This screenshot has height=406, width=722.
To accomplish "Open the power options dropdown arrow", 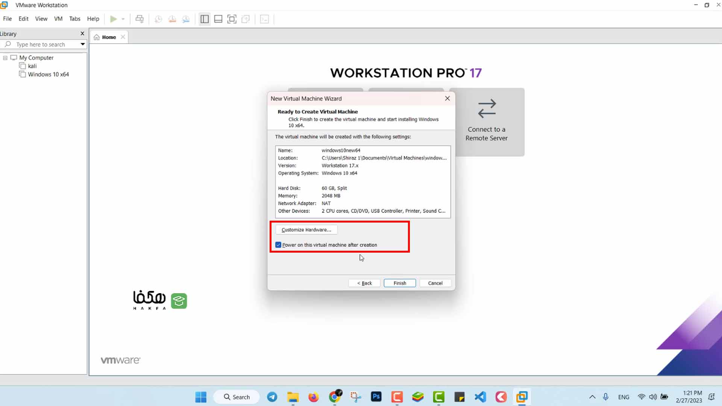I will [123, 19].
